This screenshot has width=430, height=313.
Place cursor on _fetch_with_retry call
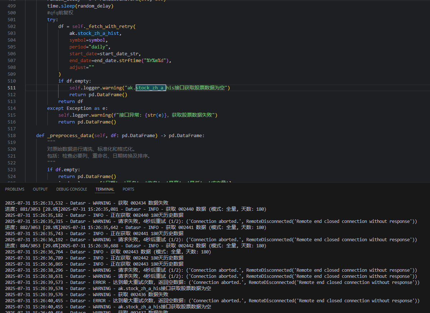click(109, 27)
